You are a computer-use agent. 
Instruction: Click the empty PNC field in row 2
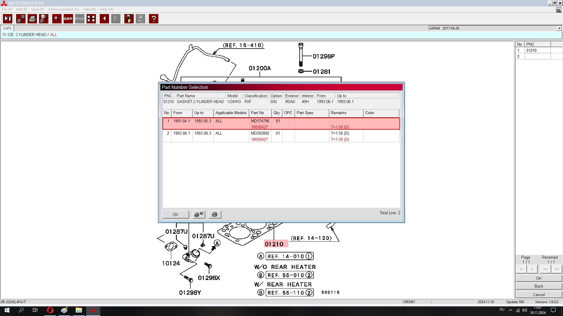coord(537,56)
